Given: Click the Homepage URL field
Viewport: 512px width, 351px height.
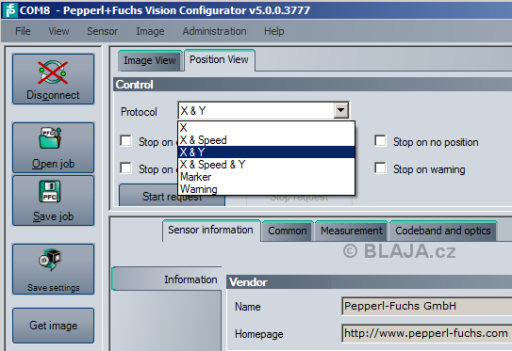Looking at the screenshot, I should coord(426,333).
